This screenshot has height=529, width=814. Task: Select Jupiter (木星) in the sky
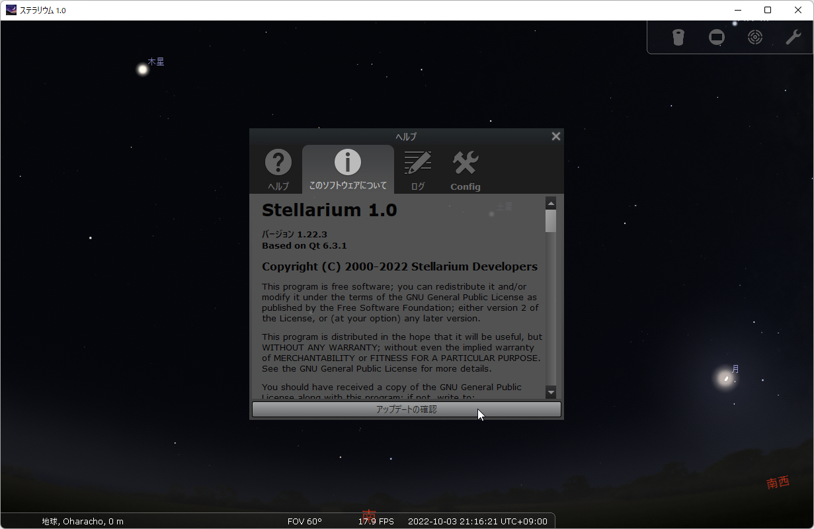[142, 69]
